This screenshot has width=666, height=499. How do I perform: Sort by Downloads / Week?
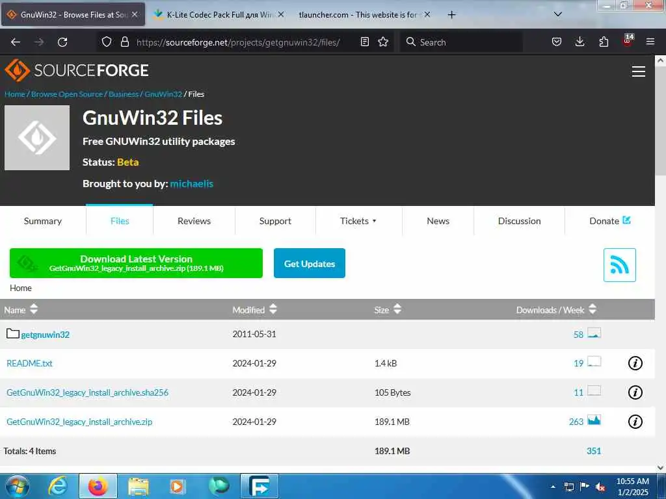coord(556,310)
